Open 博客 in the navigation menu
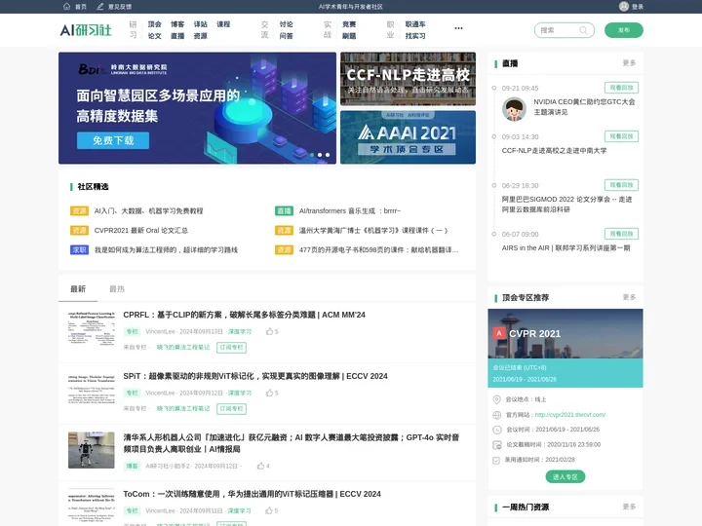This screenshot has width=702, height=526. 177,24
